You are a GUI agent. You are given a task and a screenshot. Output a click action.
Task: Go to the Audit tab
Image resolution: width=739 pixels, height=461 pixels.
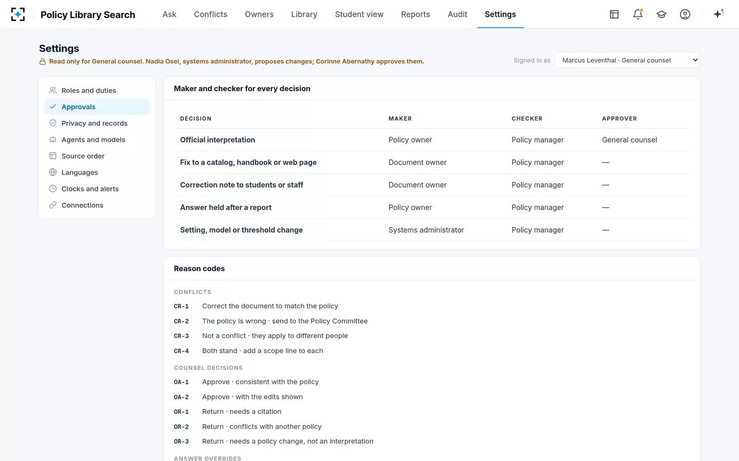[x=457, y=14]
